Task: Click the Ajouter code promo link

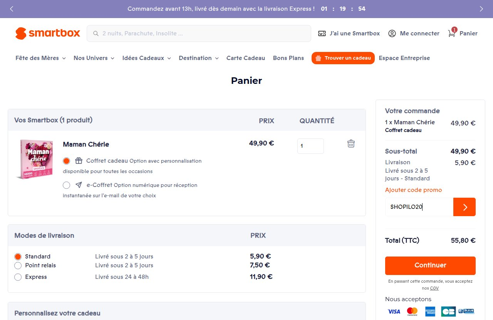Action: pos(414,190)
